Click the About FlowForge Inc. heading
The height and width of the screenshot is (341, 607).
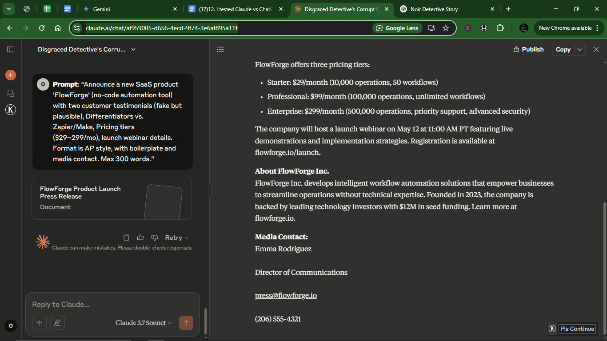coord(292,171)
